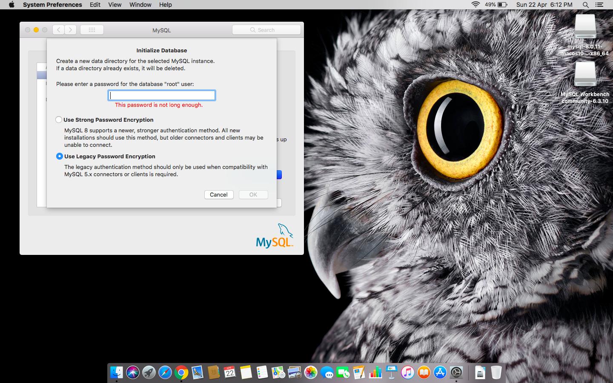Open the mysql-8.0.11 disk image on desktop
This screenshot has width=613, height=383.
[585, 28]
